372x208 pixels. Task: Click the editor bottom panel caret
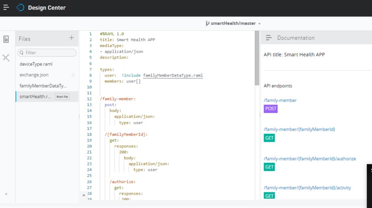84,196
